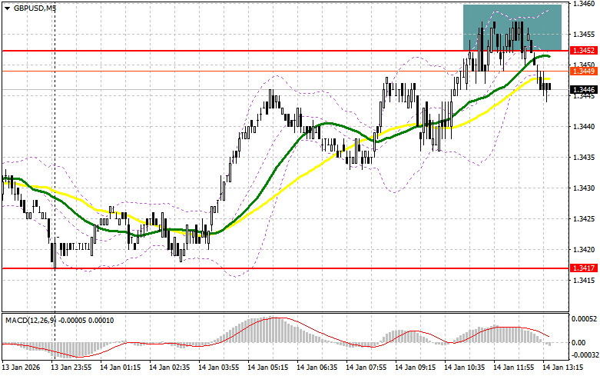Select the 1.3420 price axis value
Screen dimensions: 600x376
584,250
